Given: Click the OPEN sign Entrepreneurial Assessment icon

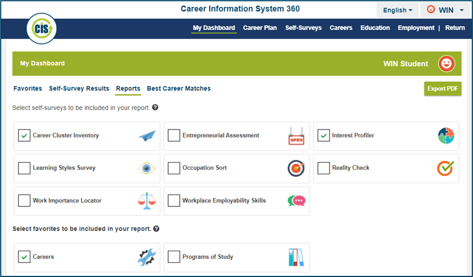Looking at the screenshot, I should (296, 136).
